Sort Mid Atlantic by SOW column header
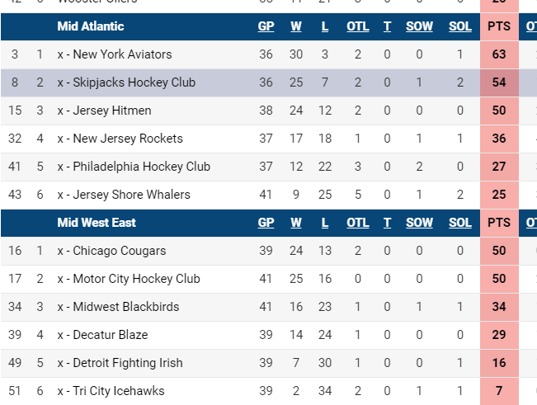Image resolution: width=537 pixels, height=405 pixels. pos(419,26)
